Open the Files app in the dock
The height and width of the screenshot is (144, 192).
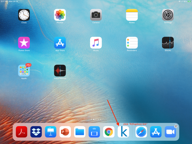[80, 132]
